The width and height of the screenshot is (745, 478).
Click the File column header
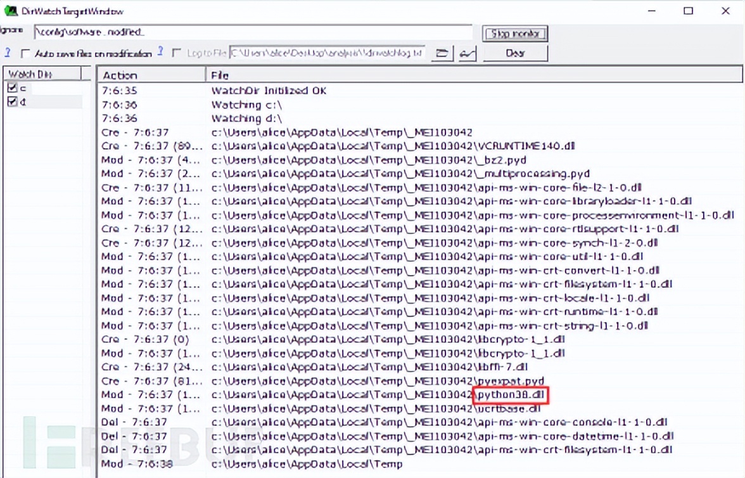[474, 75]
